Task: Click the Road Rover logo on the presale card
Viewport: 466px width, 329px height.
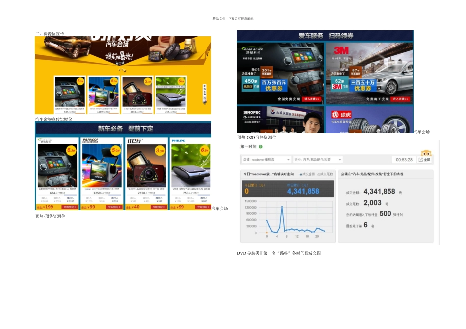Action: click(x=46, y=141)
